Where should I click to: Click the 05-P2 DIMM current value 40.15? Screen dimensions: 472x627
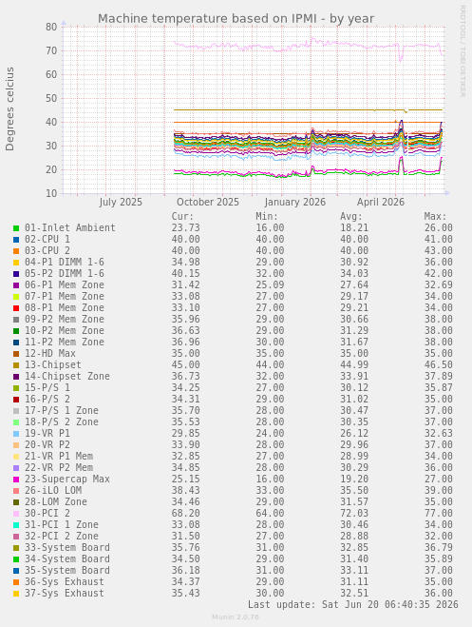click(185, 273)
